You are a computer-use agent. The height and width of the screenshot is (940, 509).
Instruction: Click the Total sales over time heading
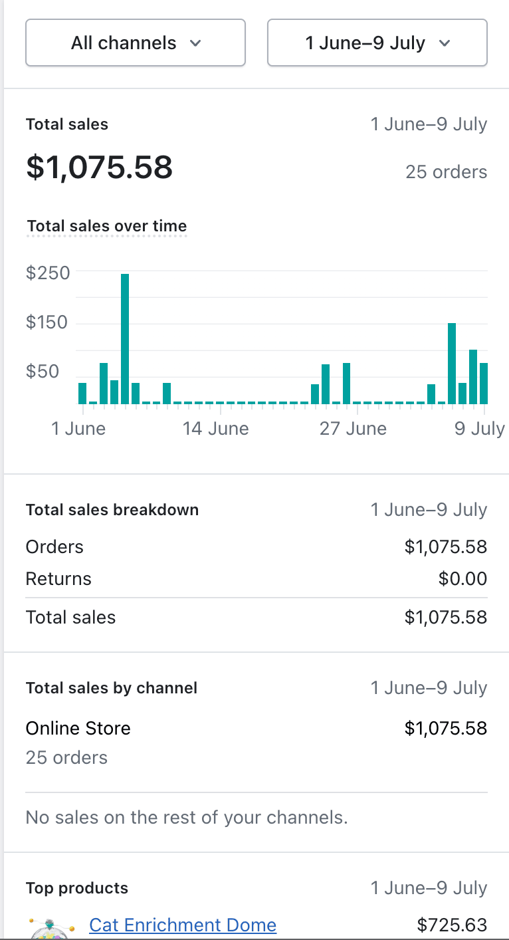tap(106, 226)
